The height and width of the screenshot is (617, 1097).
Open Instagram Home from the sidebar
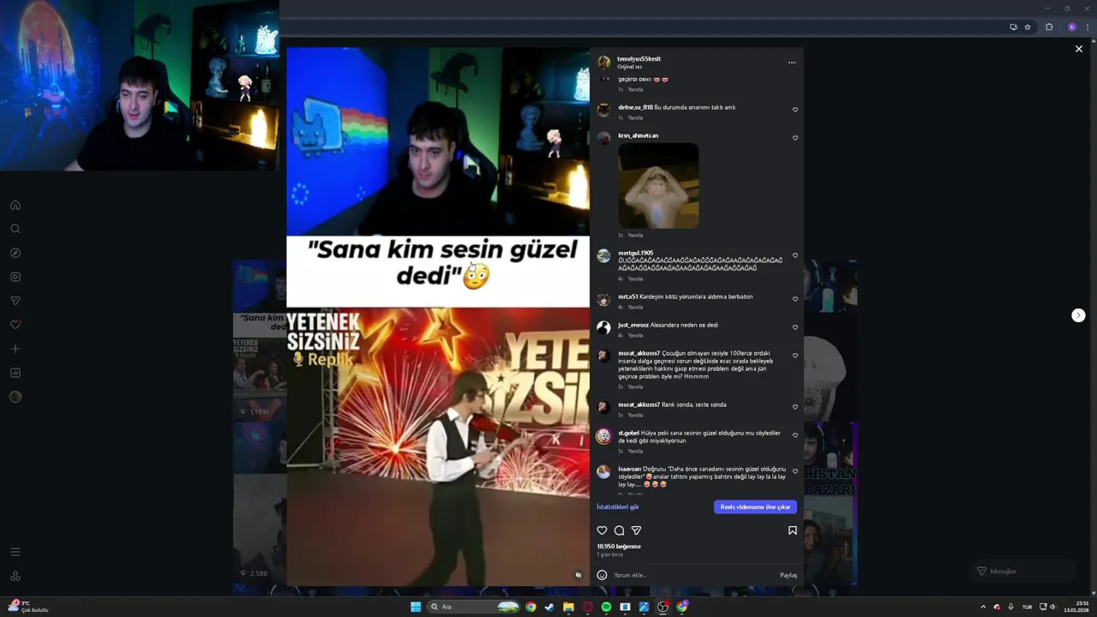pos(15,205)
